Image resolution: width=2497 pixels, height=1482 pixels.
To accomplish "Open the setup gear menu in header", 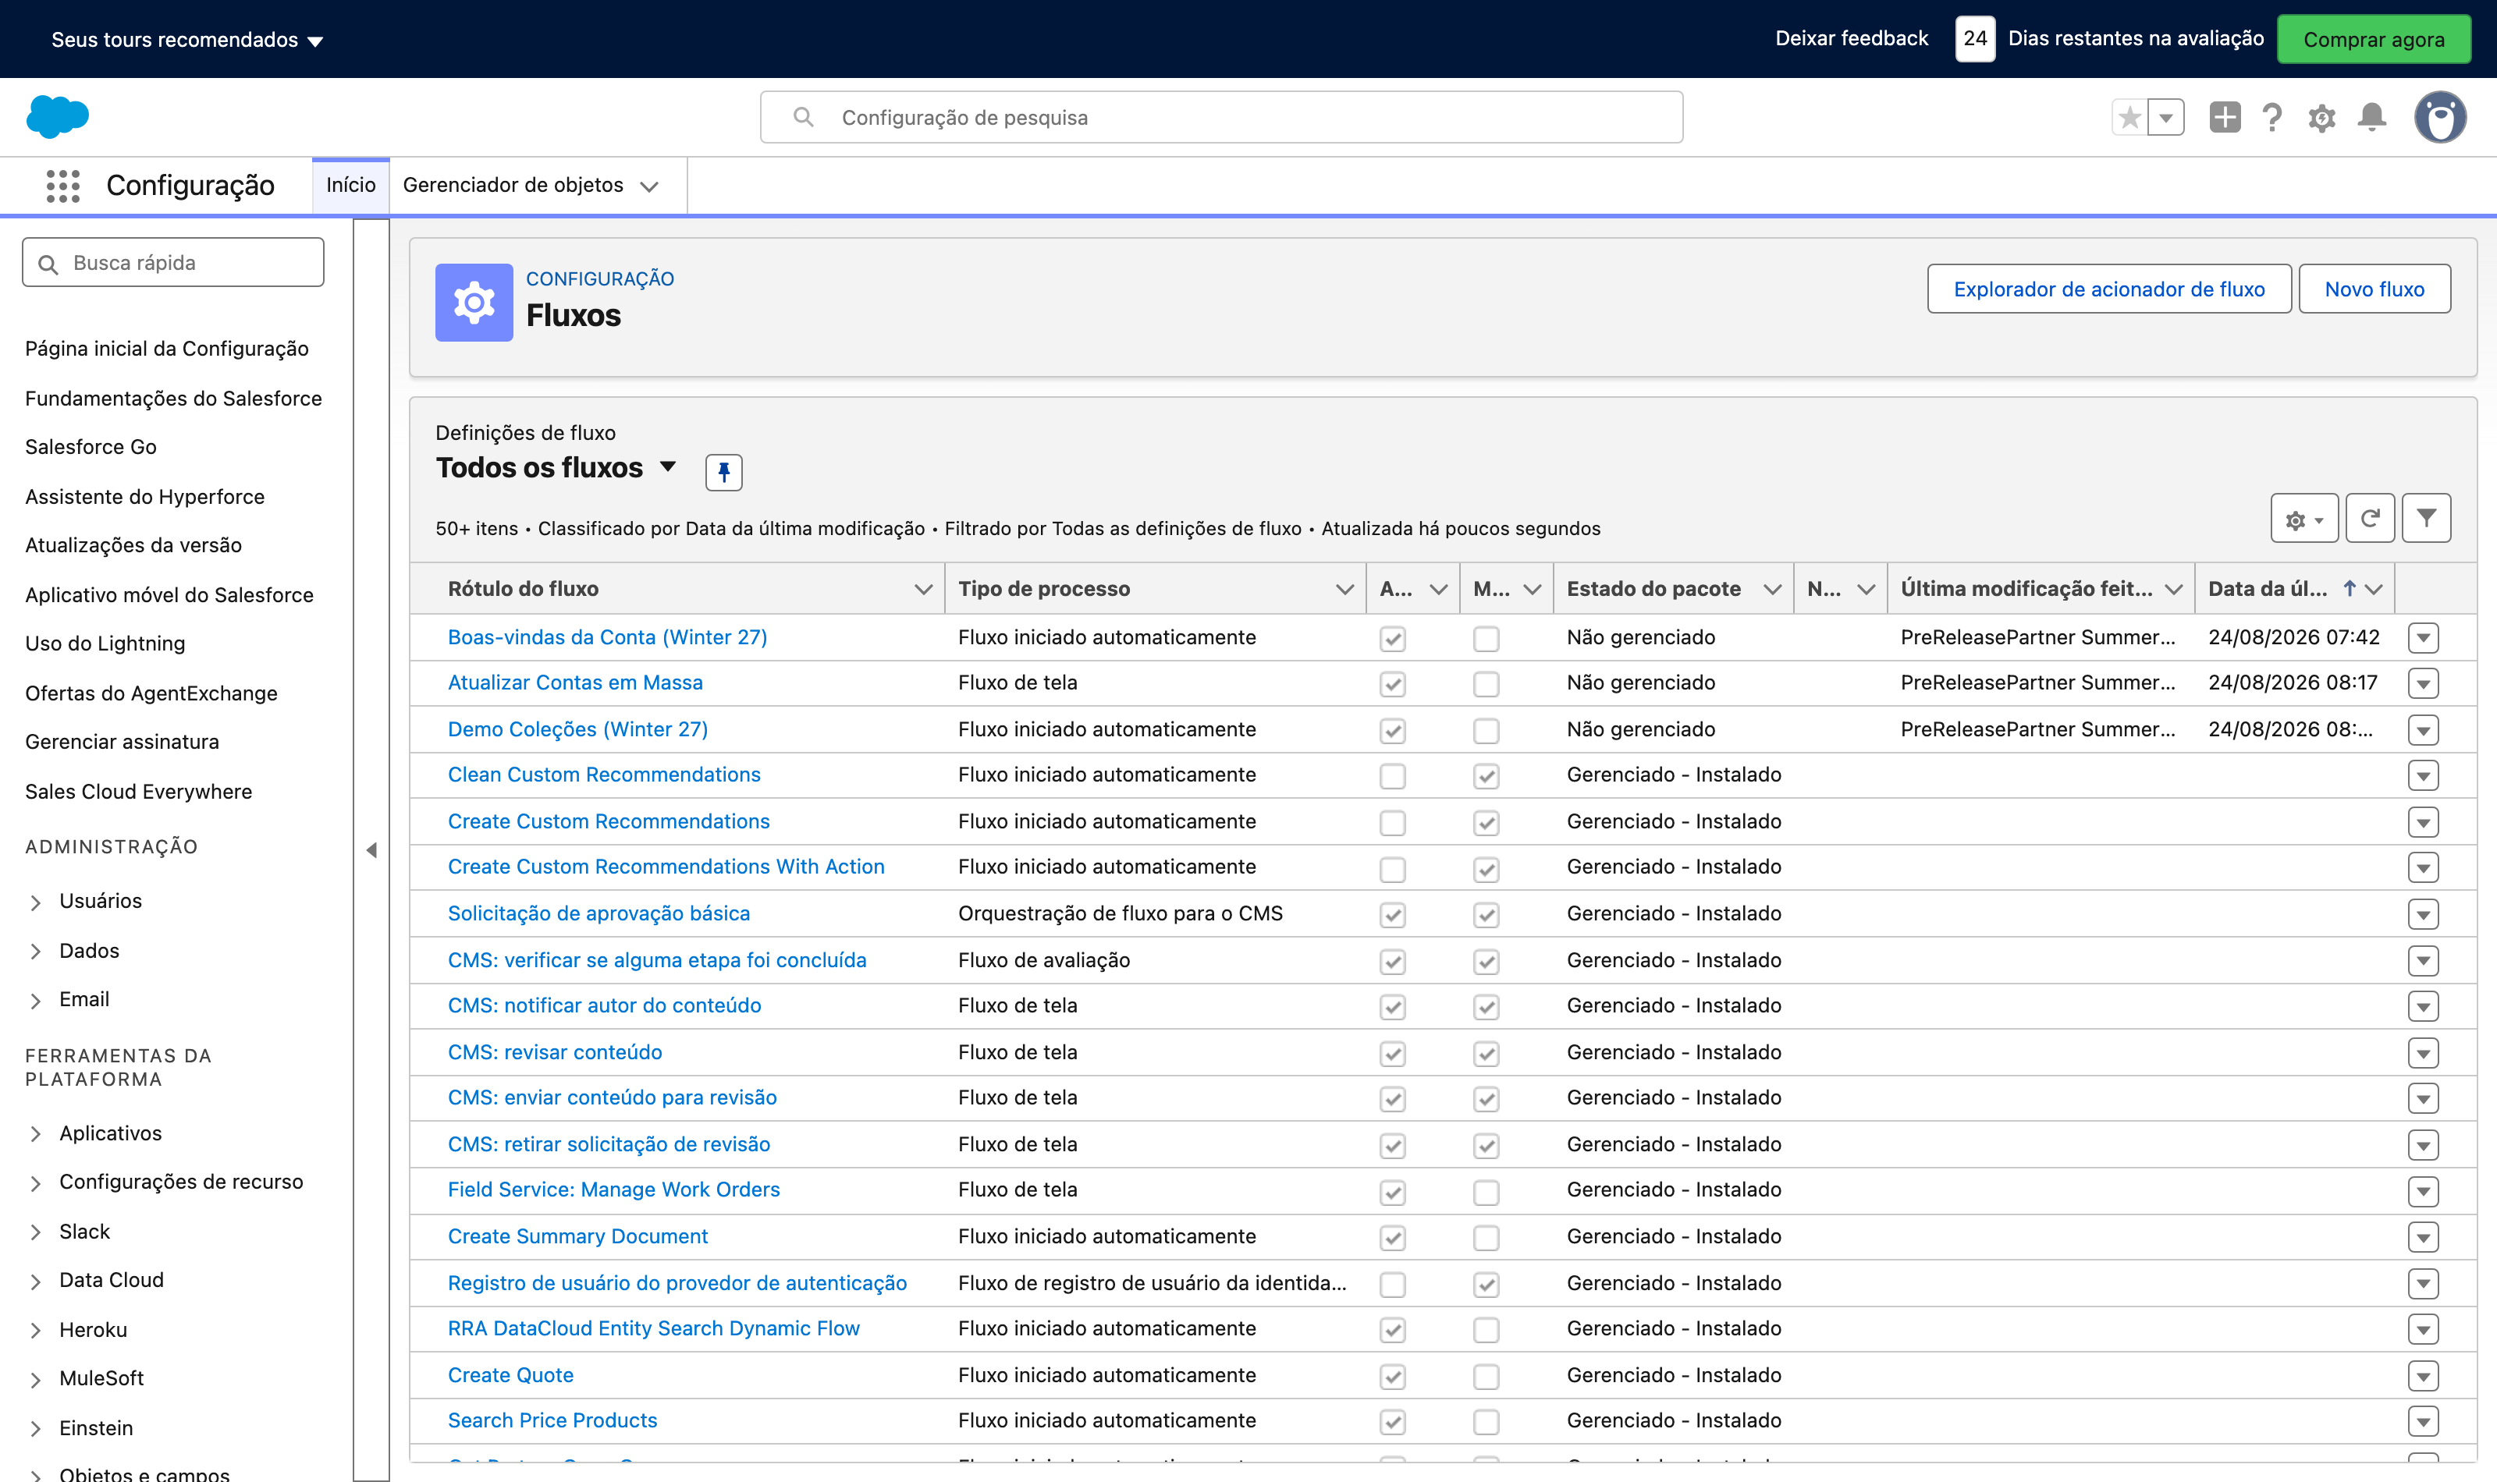I will 2321,118.
